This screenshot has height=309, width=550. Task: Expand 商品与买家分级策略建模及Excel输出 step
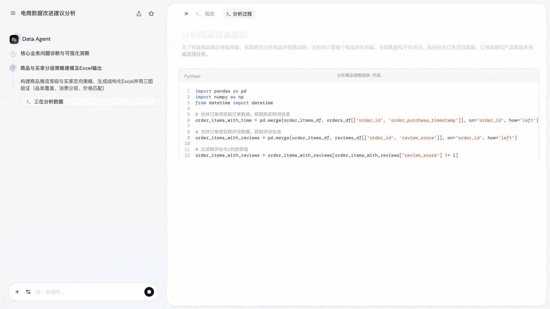coord(61,68)
